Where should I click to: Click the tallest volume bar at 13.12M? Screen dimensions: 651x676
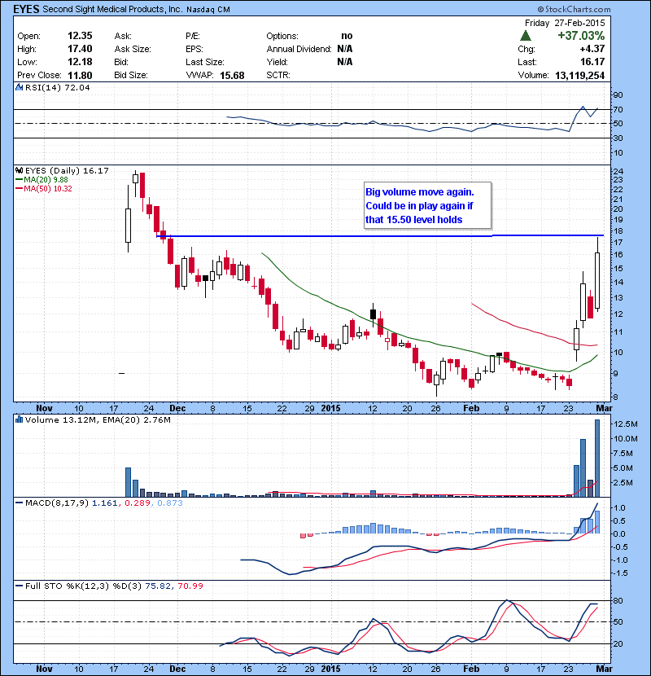tap(597, 459)
